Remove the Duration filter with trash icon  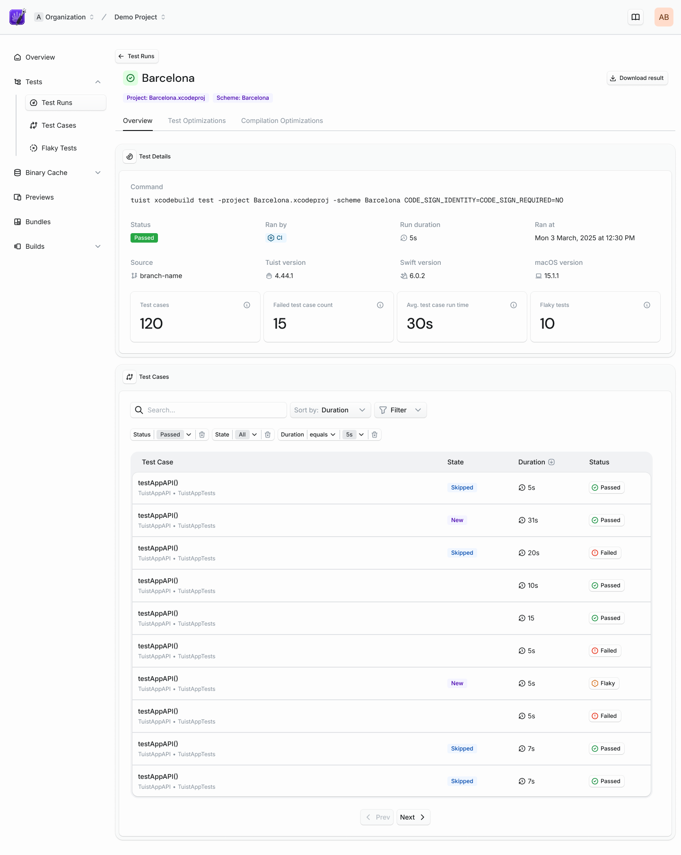click(x=375, y=435)
